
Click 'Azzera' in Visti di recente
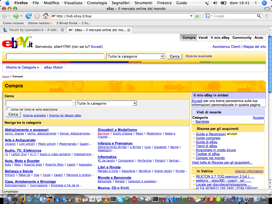(x=258, y=118)
